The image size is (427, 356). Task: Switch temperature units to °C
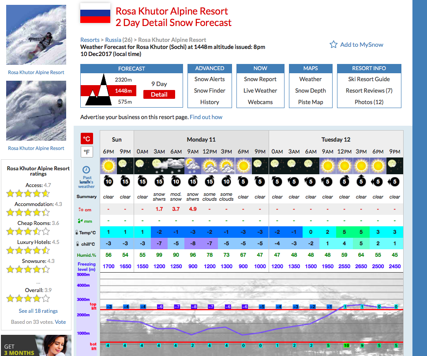pyautogui.click(x=87, y=139)
